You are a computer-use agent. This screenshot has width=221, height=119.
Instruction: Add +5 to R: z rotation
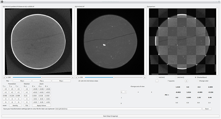tap(27, 89)
